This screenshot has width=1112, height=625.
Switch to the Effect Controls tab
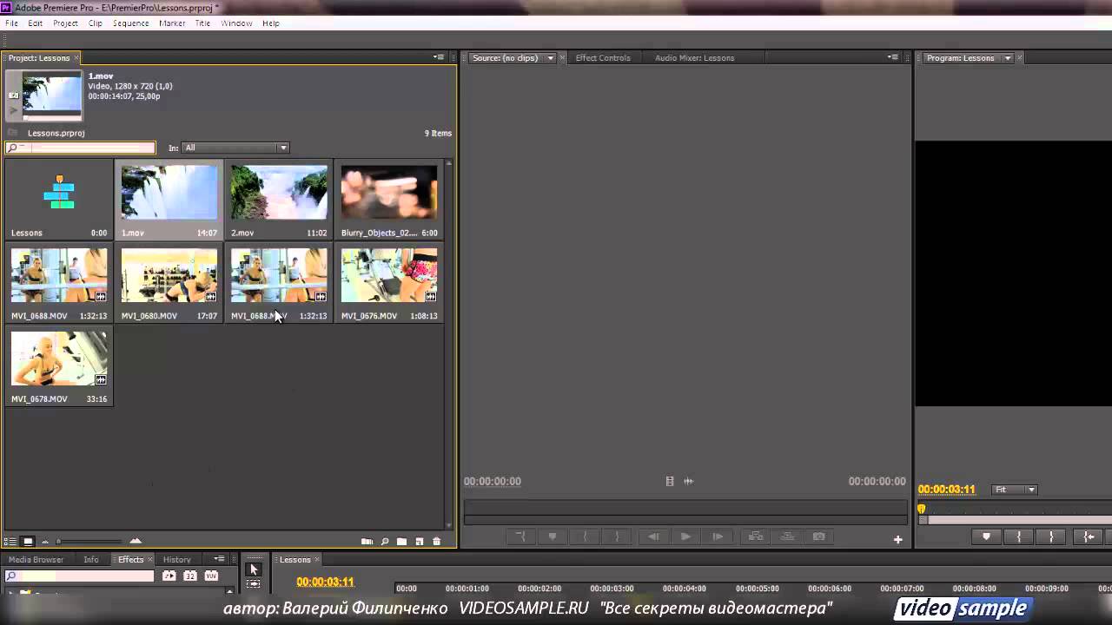click(x=603, y=58)
